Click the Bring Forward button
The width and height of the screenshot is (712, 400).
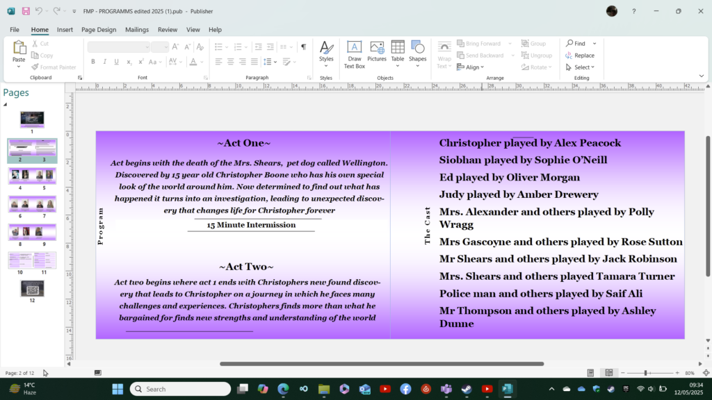coord(479,44)
